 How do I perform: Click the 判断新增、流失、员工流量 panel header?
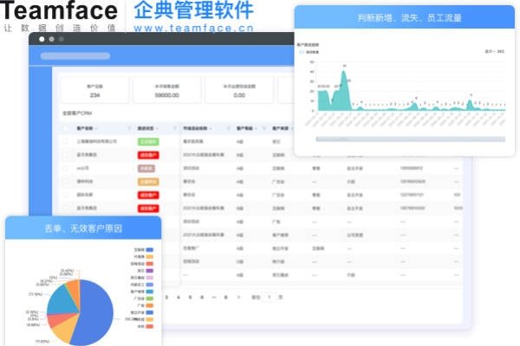click(x=405, y=17)
